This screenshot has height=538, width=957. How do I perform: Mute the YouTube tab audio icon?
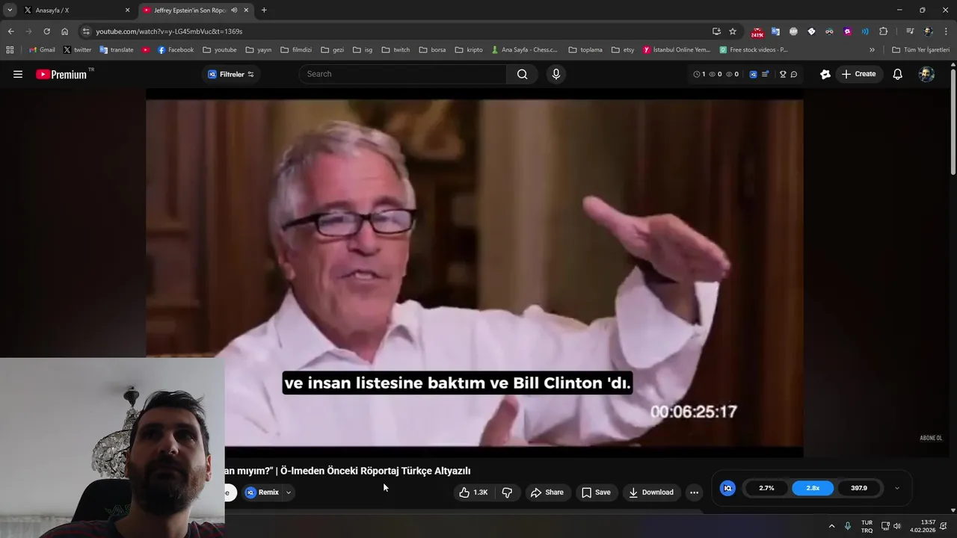click(234, 10)
